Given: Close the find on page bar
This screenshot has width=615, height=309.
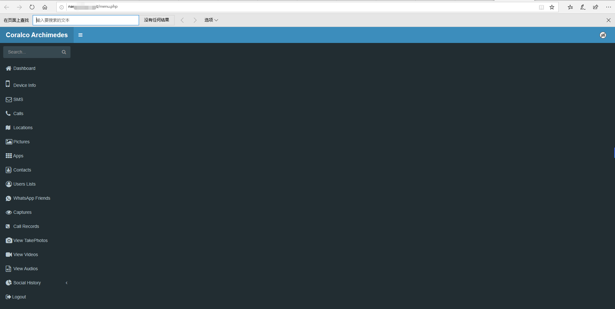Looking at the screenshot, I should click(609, 20).
